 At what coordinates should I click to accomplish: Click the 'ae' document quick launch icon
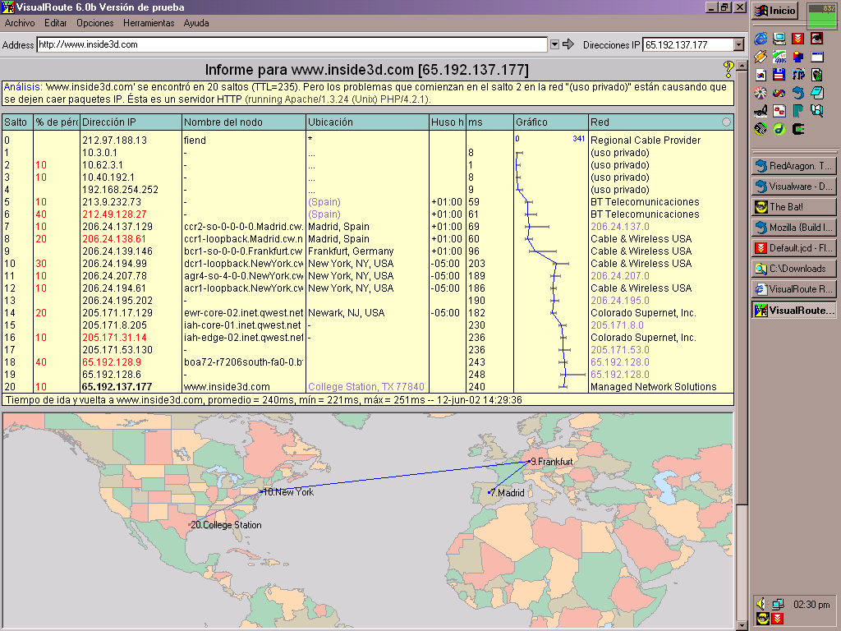(x=779, y=111)
